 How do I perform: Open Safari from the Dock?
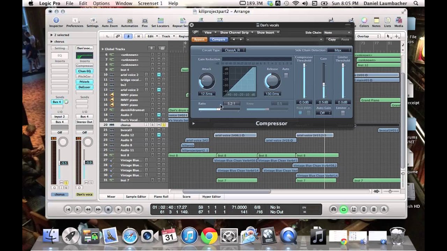(130, 236)
